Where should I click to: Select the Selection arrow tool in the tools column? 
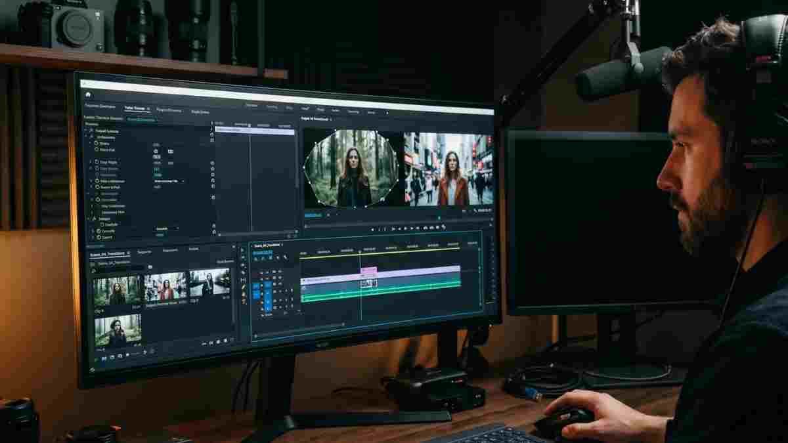[x=242, y=250]
